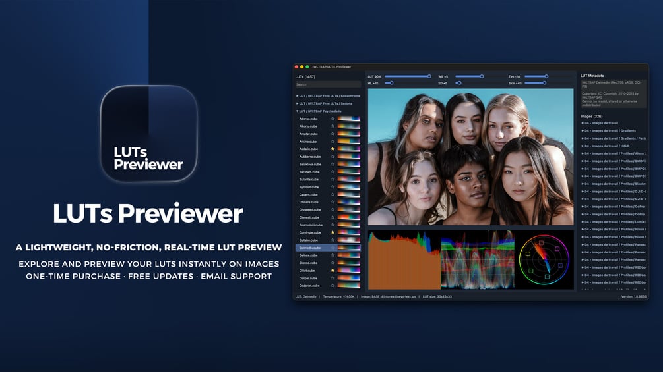The width and height of the screenshot is (663, 372).
Task: Click the star next to Cavern.cube
Action: pyautogui.click(x=332, y=195)
